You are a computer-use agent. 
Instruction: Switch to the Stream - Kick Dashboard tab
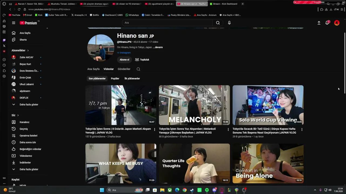pos(224,4)
